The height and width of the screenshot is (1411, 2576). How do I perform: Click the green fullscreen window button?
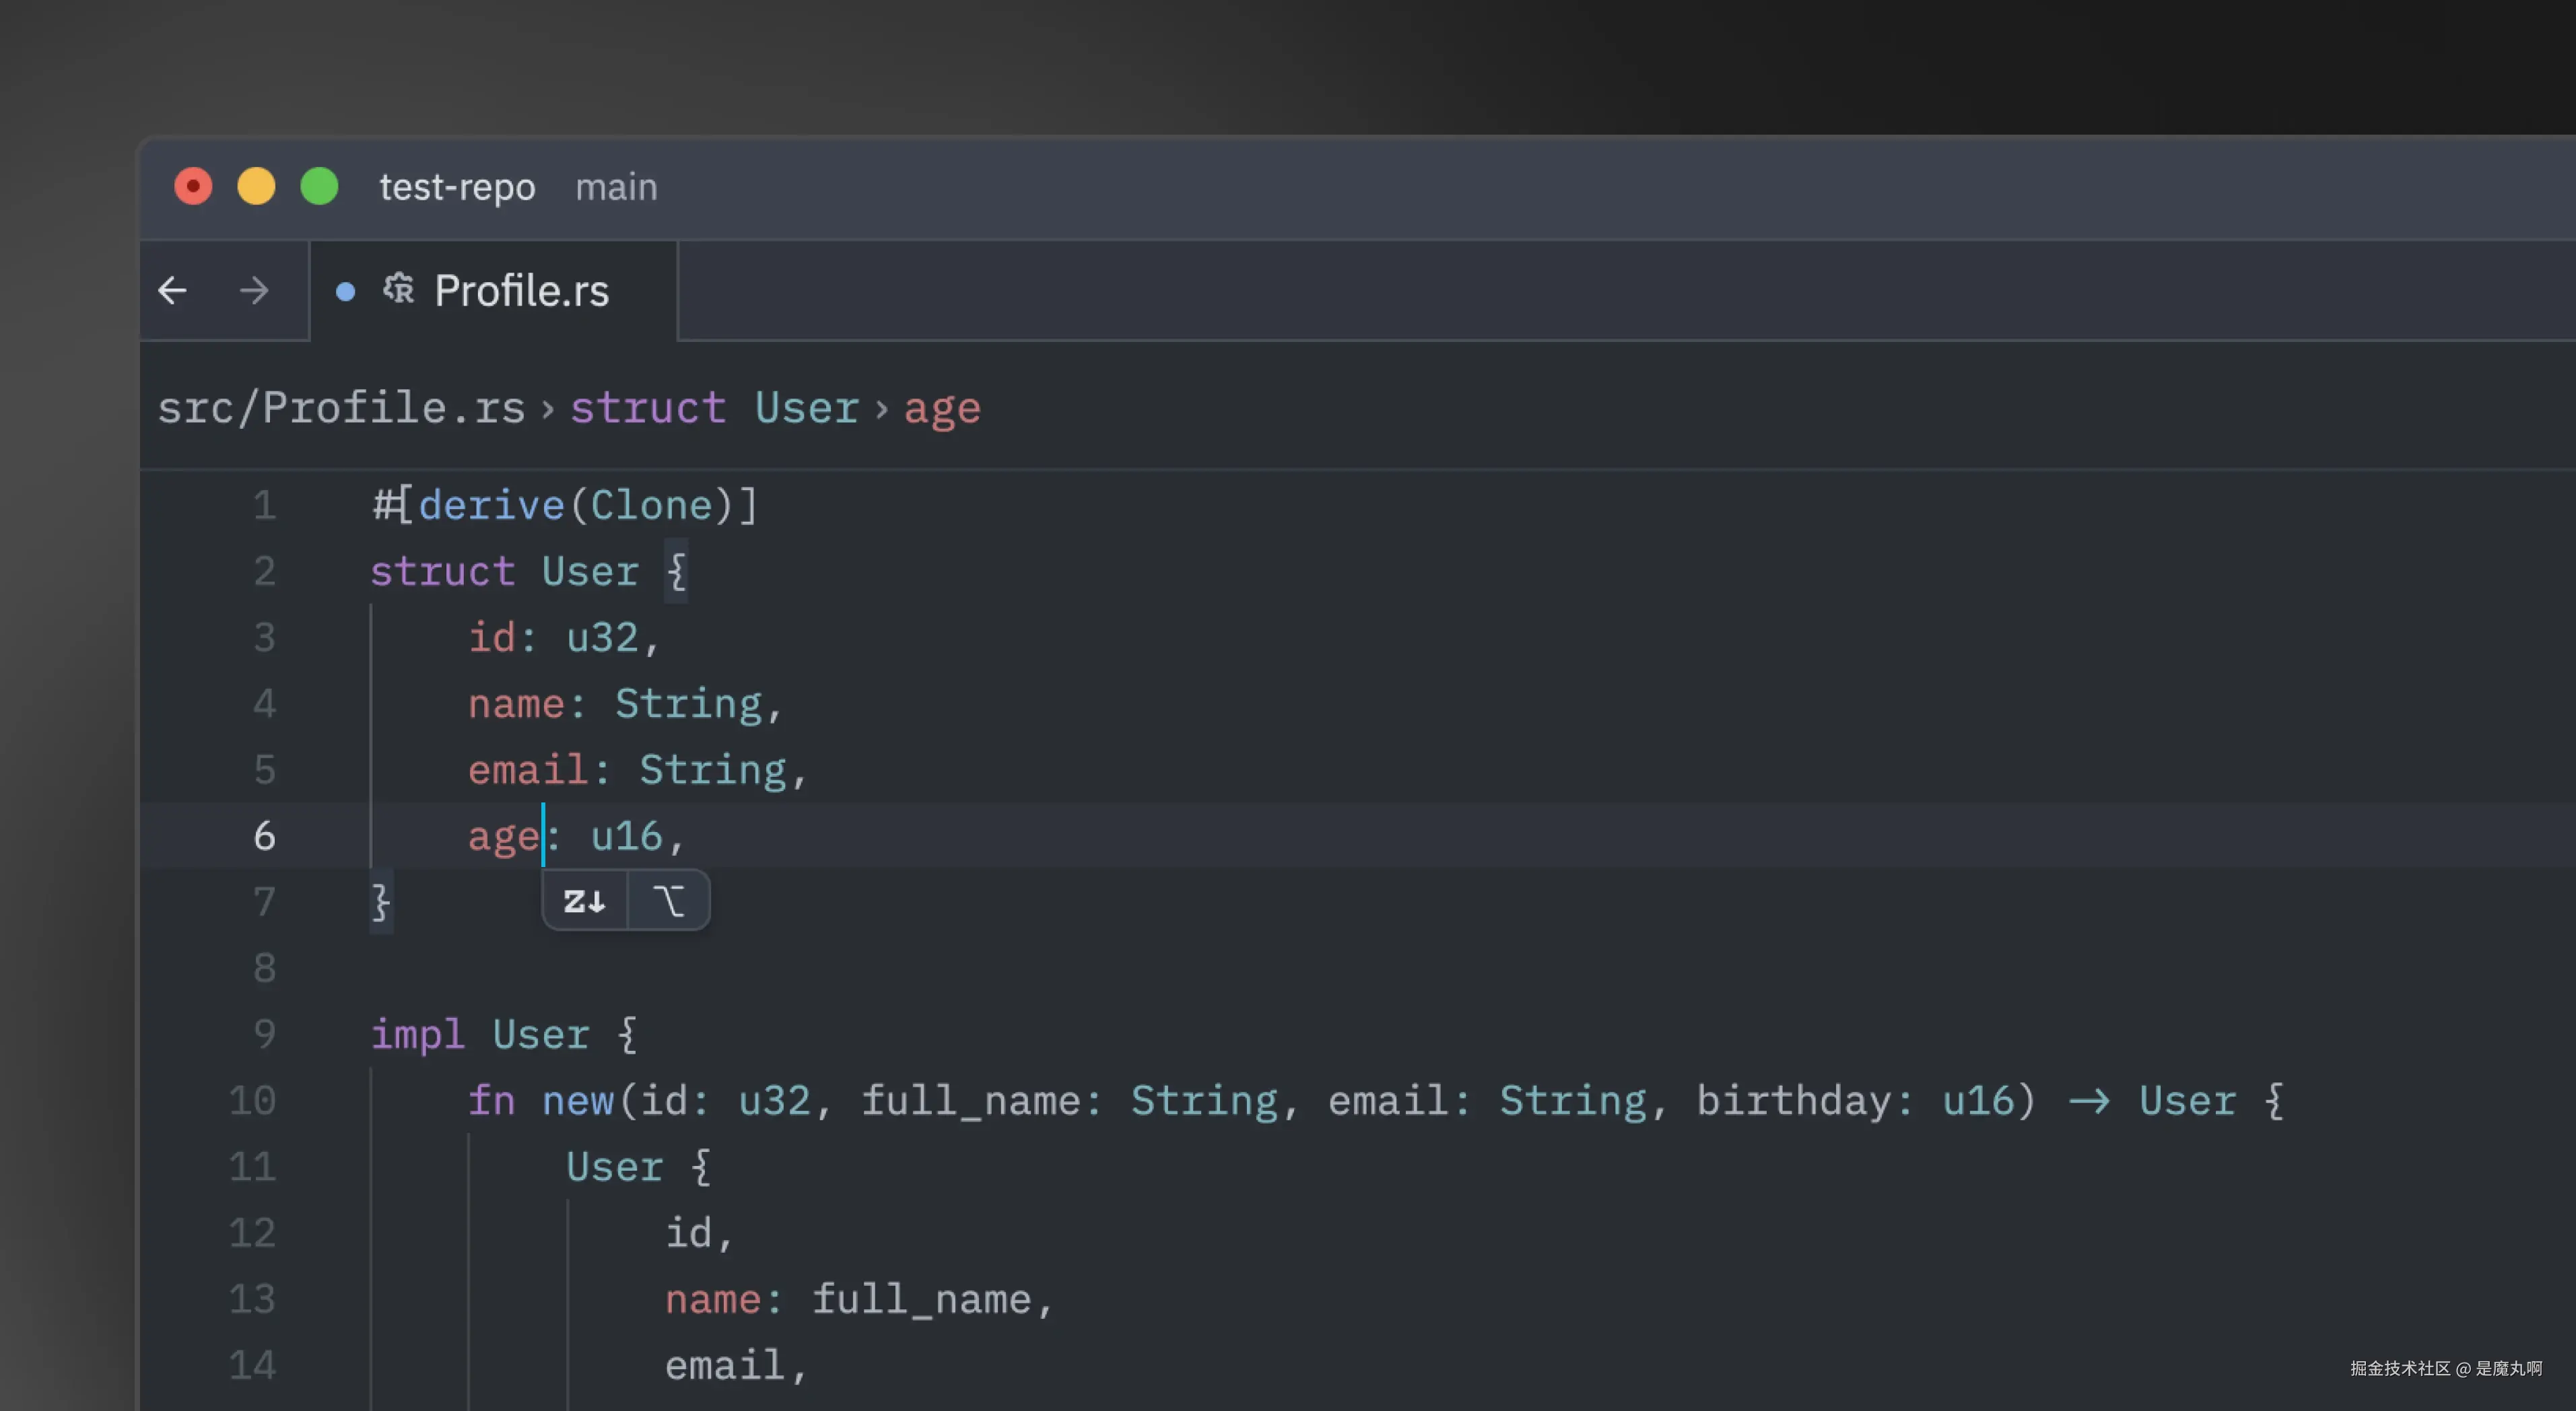pyautogui.click(x=320, y=186)
